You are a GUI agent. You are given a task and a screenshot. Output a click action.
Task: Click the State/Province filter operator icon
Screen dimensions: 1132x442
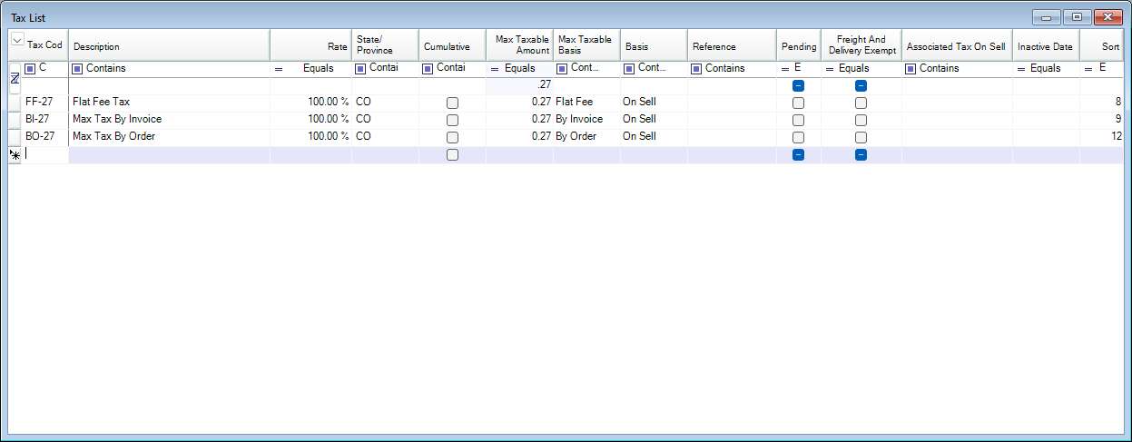(x=360, y=69)
